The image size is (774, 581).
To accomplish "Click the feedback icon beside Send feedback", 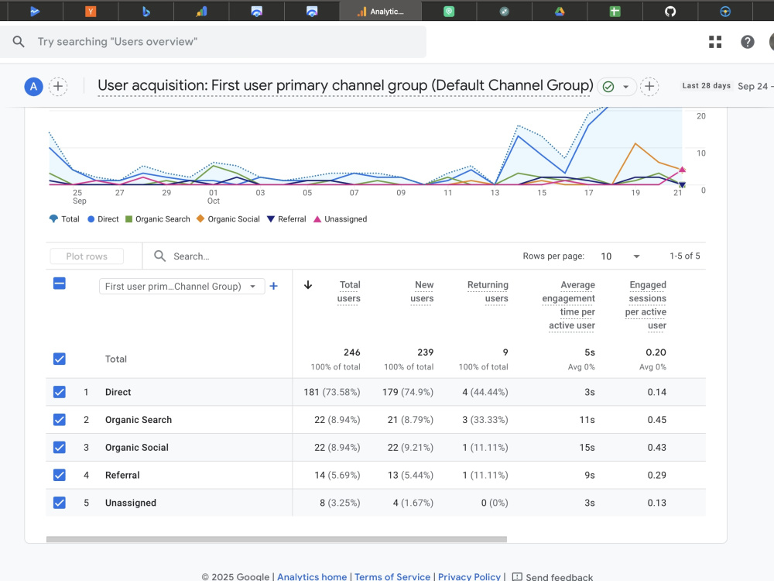I will pos(517,576).
